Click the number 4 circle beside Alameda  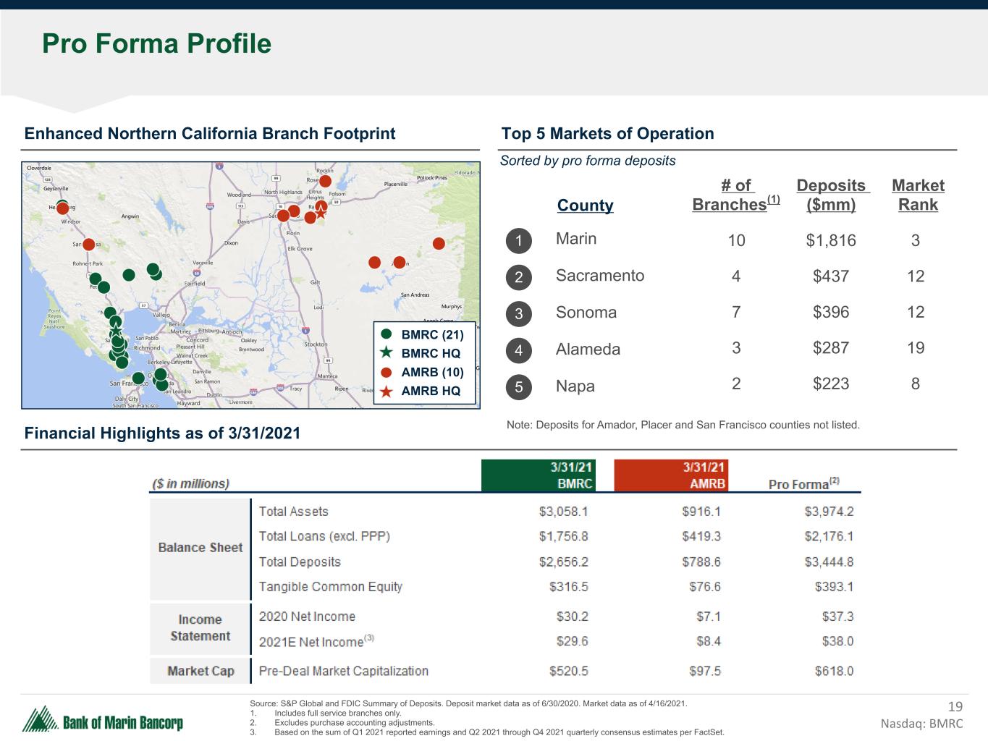pos(518,351)
